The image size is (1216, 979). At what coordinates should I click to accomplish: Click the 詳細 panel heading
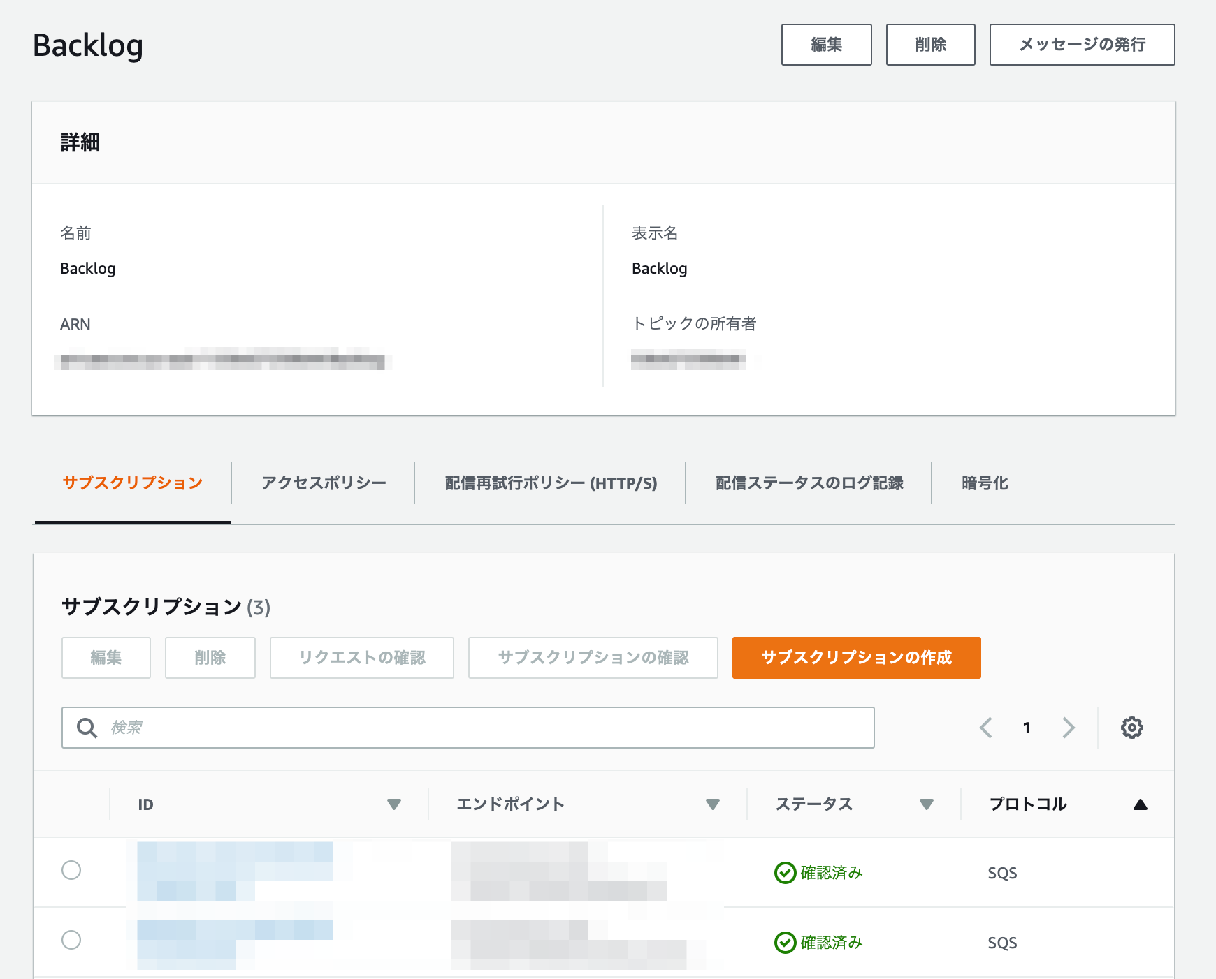pyautogui.click(x=80, y=142)
